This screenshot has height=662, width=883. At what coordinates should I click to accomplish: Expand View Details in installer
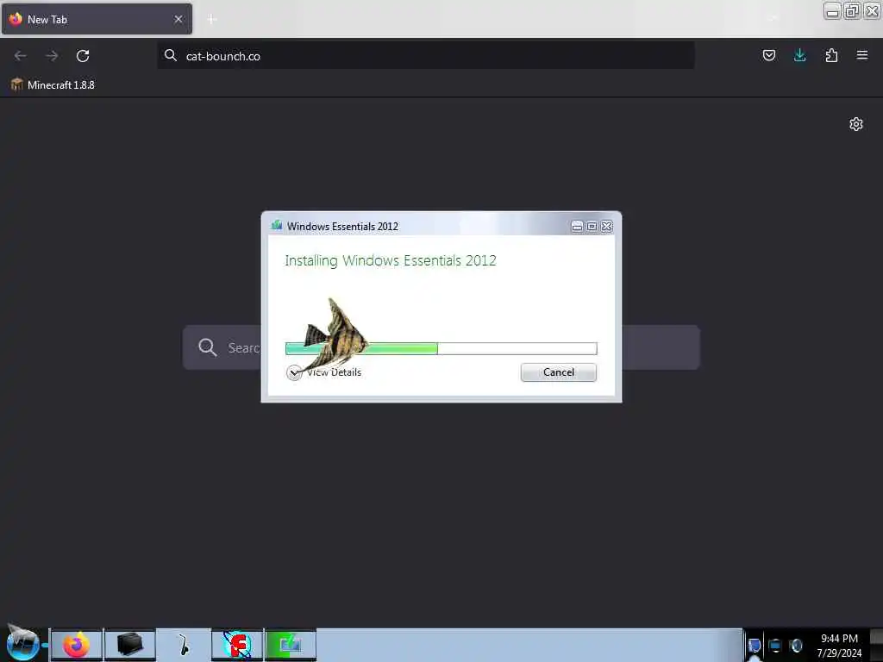324,372
